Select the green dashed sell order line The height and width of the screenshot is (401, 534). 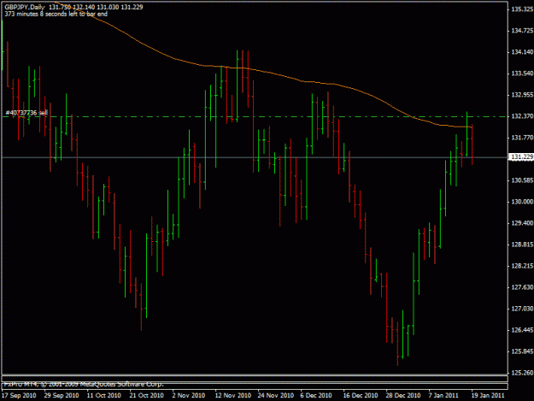click(255, 117)
